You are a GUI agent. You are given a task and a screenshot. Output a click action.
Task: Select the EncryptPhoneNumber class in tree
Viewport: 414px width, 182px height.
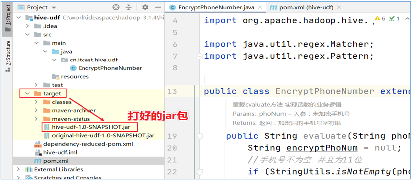(110, 68)
